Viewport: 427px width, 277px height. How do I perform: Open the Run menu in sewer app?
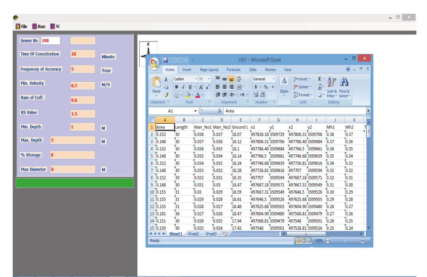[39, 26]
